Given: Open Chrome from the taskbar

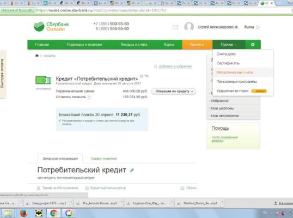Looking at the screenshot, I should (x=53, y=213).
